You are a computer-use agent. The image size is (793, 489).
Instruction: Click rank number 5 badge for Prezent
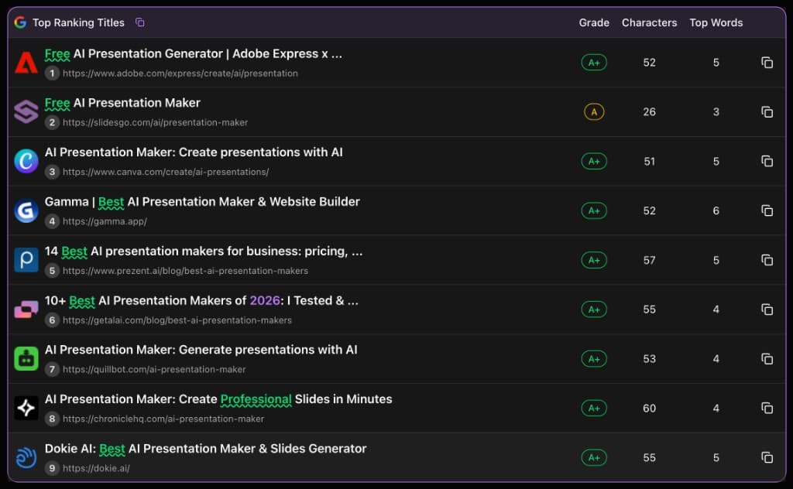[52, 271]
